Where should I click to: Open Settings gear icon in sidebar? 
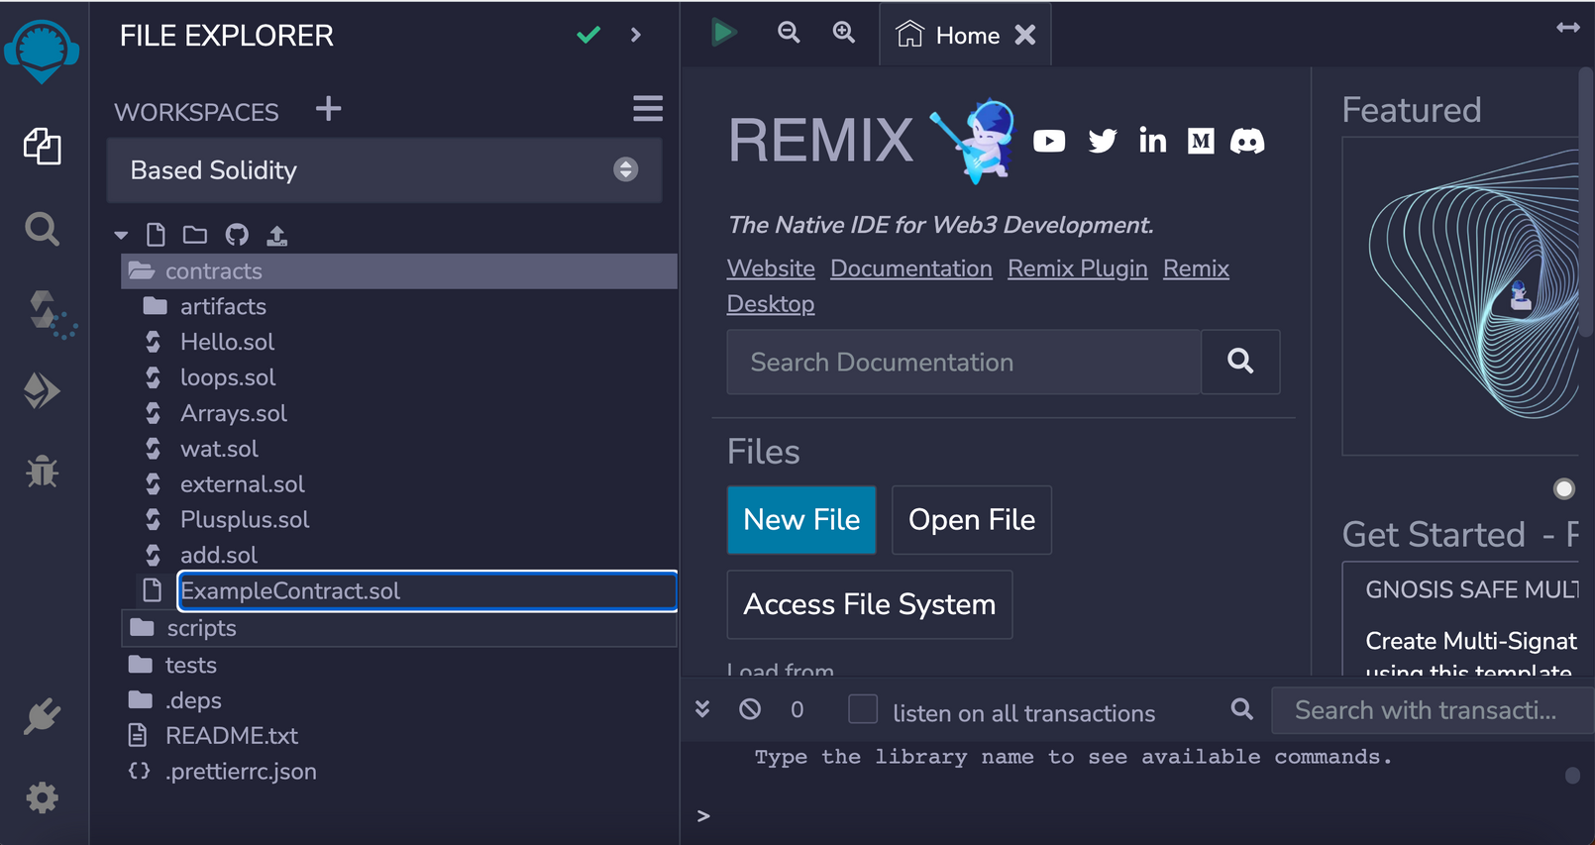(x=43, y=797)
